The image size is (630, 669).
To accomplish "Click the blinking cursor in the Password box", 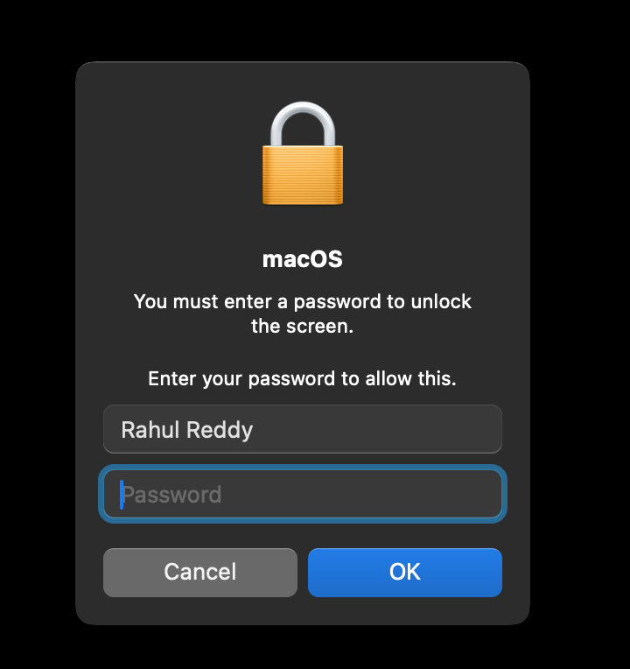I will pos(122,495).
